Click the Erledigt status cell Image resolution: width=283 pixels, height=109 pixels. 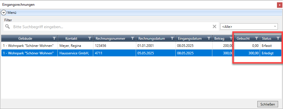pyautogui.click(x=271, y=53)
